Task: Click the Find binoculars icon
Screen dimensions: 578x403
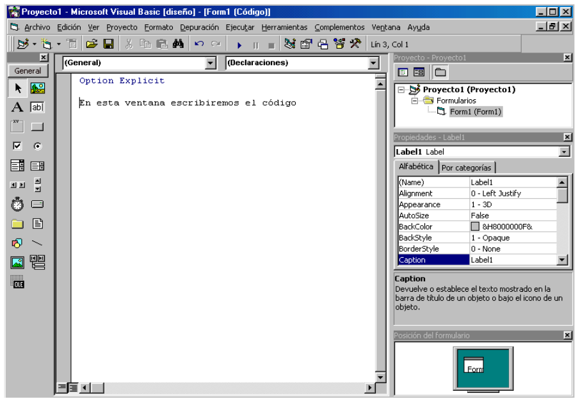Action: 178,44
